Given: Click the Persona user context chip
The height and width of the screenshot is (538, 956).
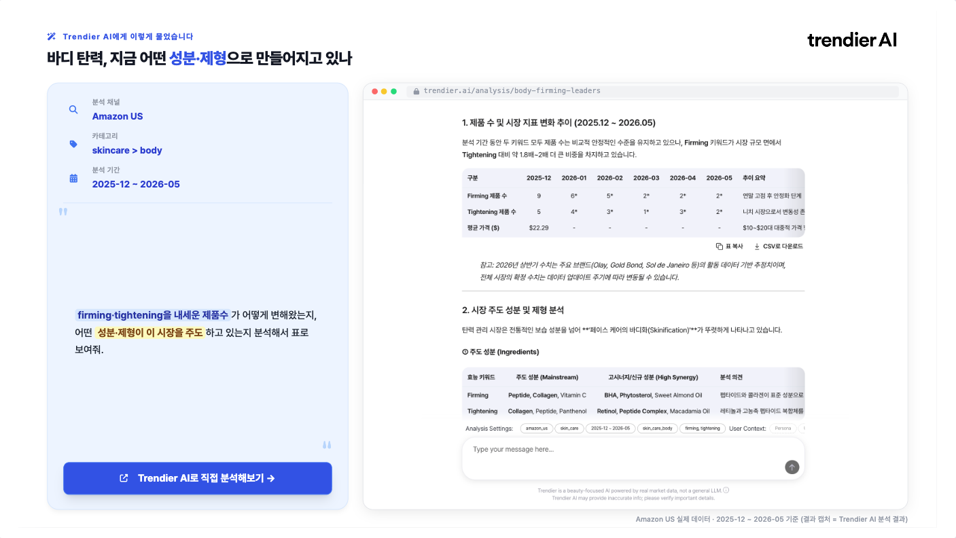Looking at the screenshot, I should pyautogui.click(x=783, y=429).
